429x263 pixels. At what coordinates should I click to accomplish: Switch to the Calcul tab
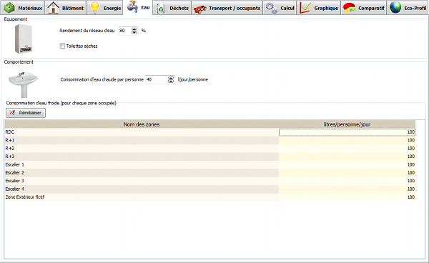pyautogui.click(x=280, y=8)
